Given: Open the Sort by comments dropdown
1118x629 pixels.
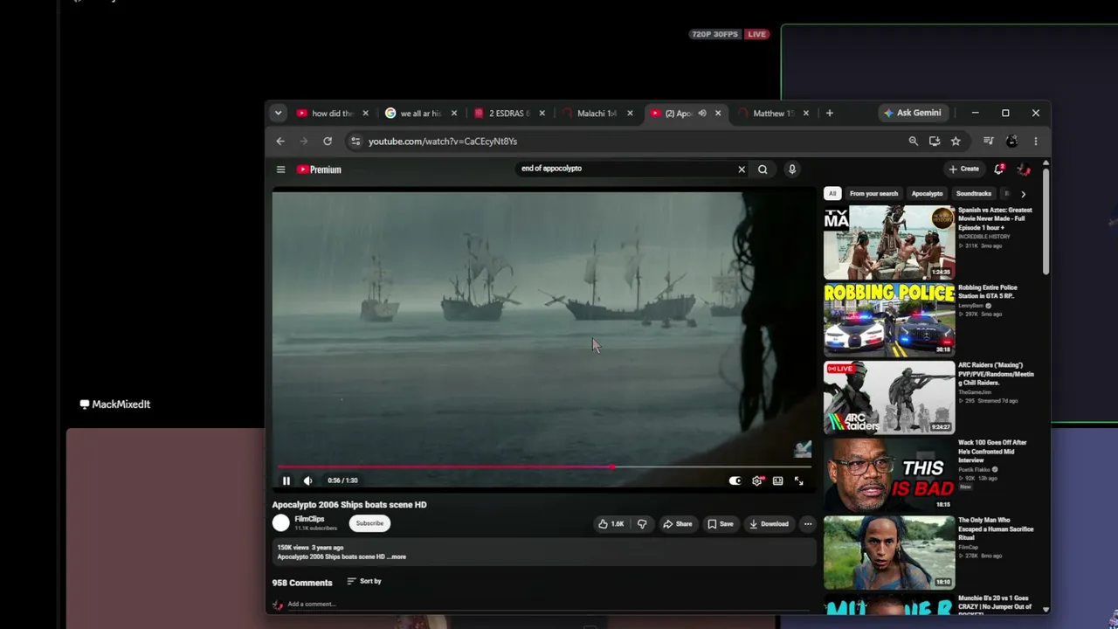Looking at the screenshot, I should (x=364, y=581).
